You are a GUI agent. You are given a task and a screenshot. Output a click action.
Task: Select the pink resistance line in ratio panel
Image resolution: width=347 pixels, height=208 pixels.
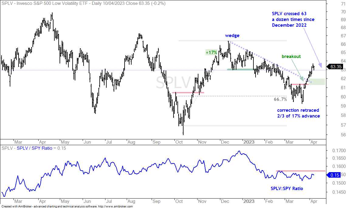(x=301, y=171)
